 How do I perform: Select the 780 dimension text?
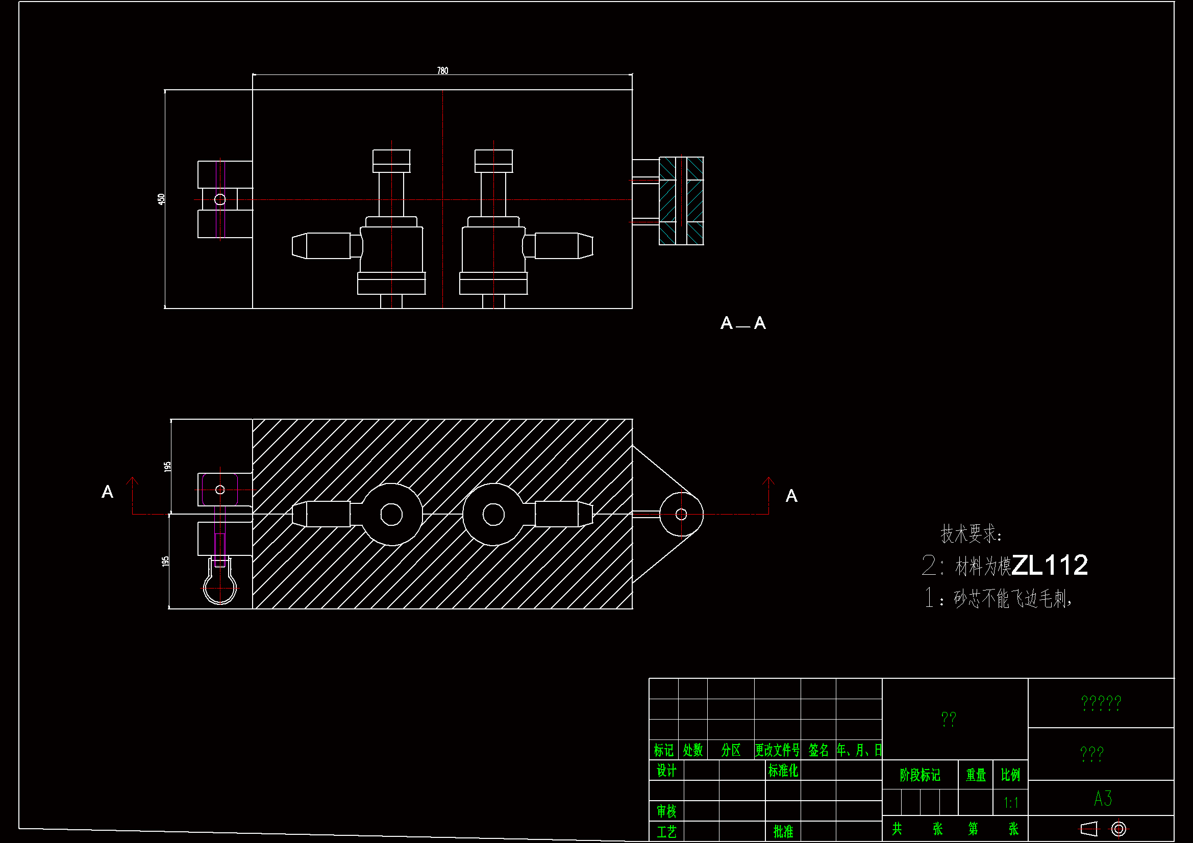(x=442, y=71)
